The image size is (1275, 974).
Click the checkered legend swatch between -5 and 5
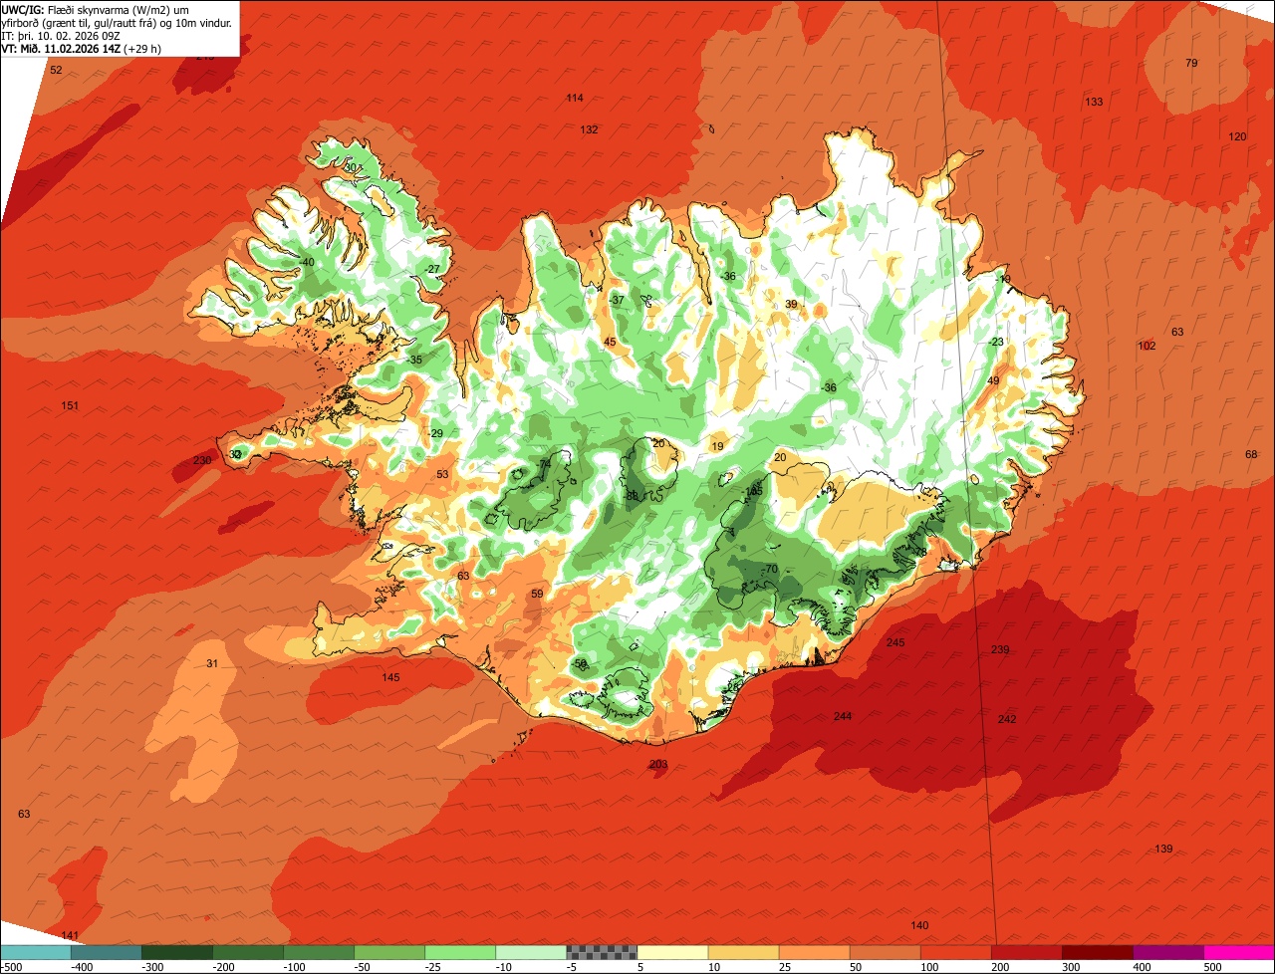[602, 952]
